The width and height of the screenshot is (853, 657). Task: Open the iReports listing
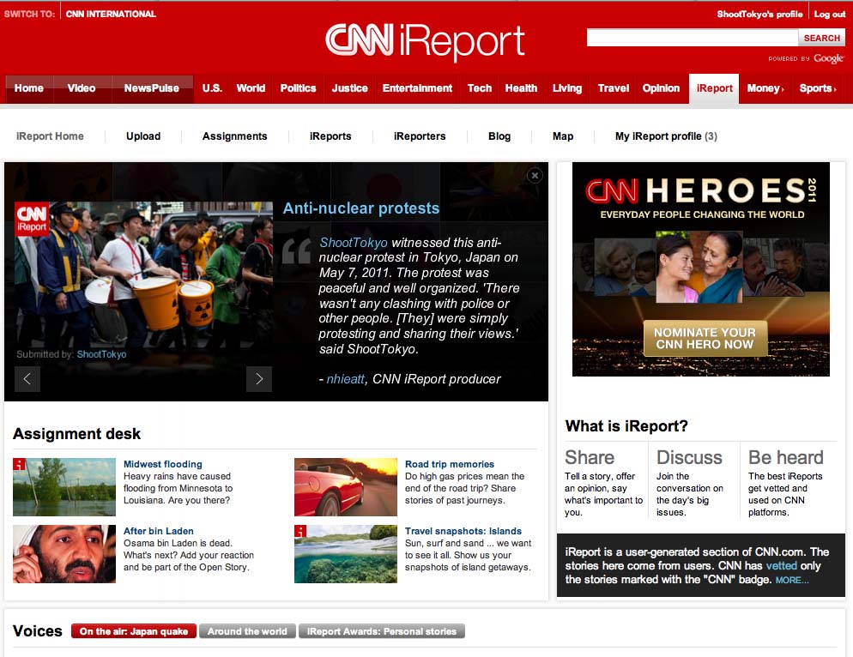tap(330, 136)
